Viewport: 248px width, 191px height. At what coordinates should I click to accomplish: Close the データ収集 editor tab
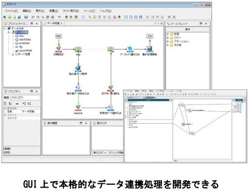click(62, 23)
